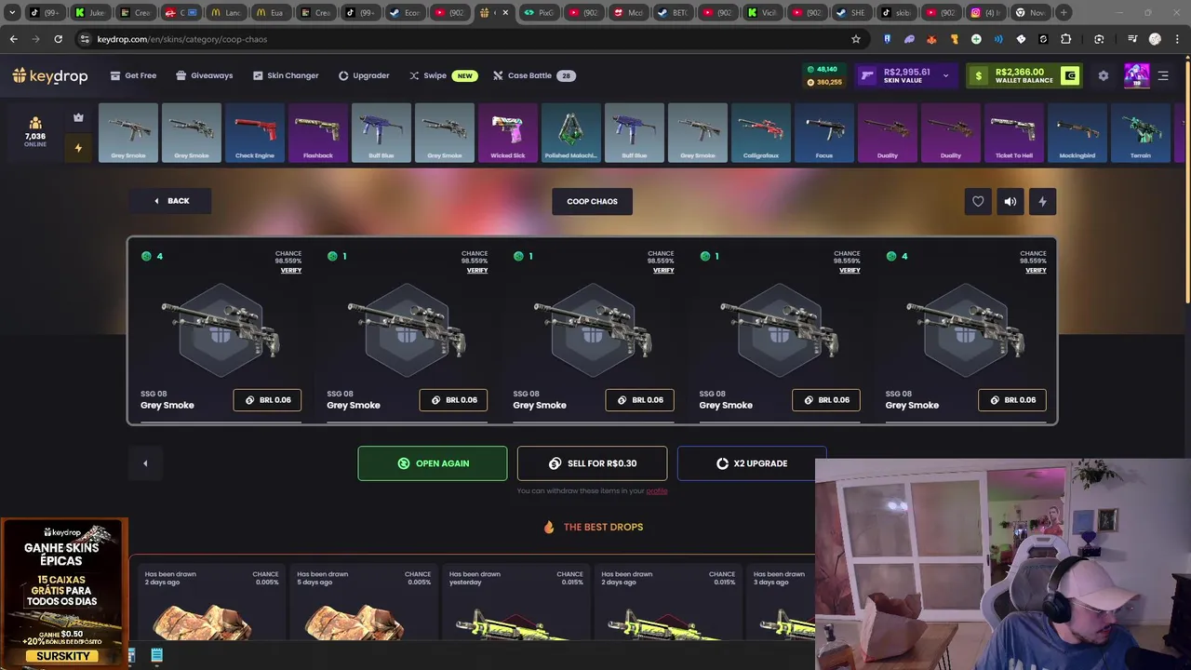Image resolution: width=1191 pixels, height=670 pixels.
Task: Click the gold coins balance 360,255
Action: [824, 82]
